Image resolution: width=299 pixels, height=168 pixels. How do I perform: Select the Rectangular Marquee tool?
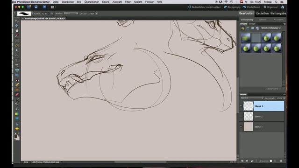click(x=17, y=41)
